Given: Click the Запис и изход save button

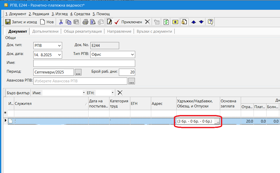Looking at the screenshot, I should tap(21, 22).
